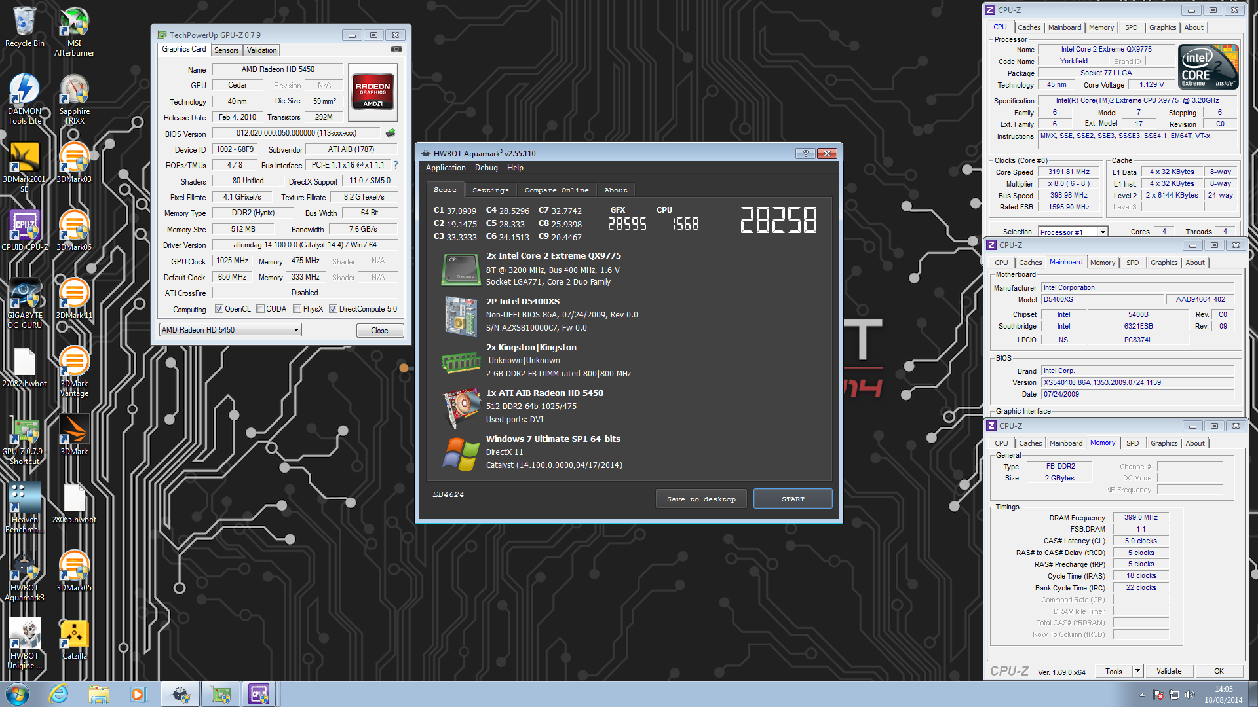This screenshot has height=707, width=1258.
Task: Click the CPU-Z OK button
Action: click(x=1219, y=671)
